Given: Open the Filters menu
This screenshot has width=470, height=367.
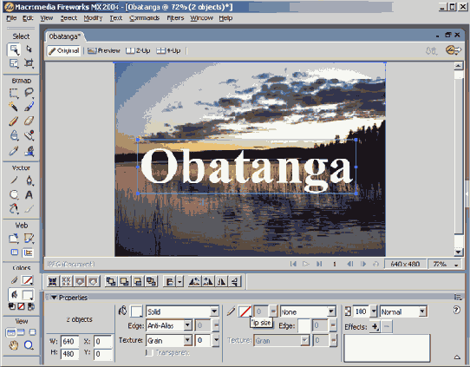Looking at the screenshot, I should [175, 18].
